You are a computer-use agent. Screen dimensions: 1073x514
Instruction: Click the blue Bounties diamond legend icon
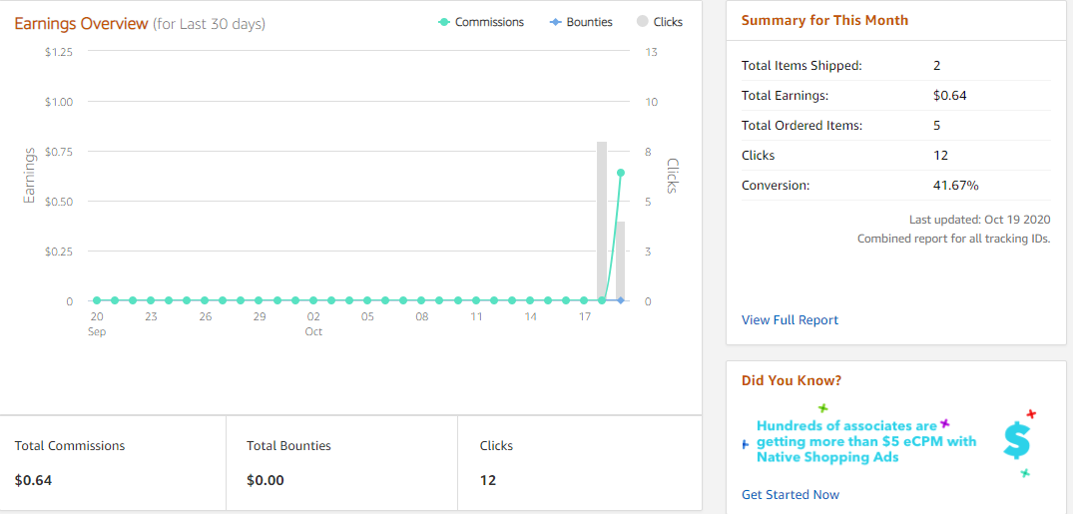coord(556,22)
